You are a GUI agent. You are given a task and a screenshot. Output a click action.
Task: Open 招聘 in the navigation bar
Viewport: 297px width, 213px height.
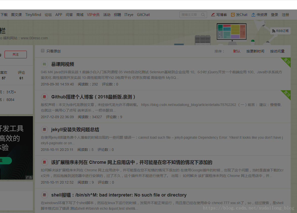coord(117,15)
